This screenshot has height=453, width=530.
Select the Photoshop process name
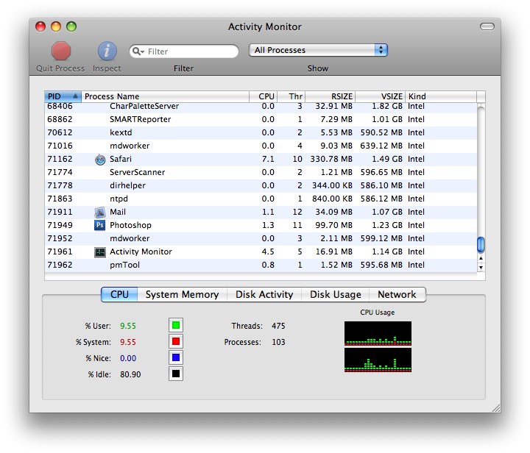pos(130,226)
